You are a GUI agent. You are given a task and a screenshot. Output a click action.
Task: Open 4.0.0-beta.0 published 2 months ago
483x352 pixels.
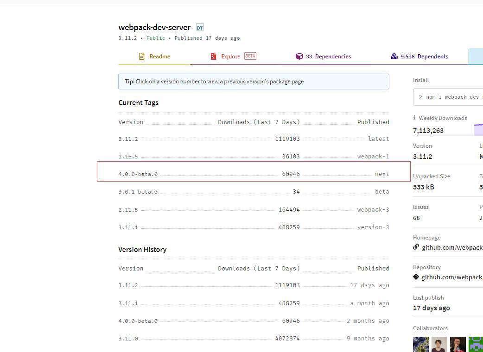point(138,321)
